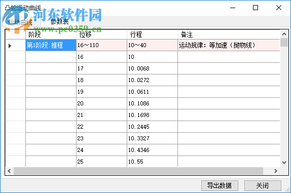291x193 pixels.
Task: Click the 关闭 button
Action: (263, 185)
